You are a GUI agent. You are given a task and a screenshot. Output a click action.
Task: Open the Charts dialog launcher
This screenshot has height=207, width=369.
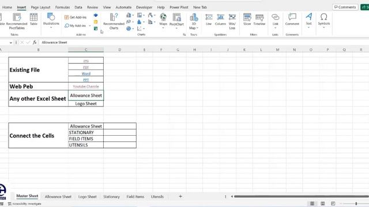point(184,34)
